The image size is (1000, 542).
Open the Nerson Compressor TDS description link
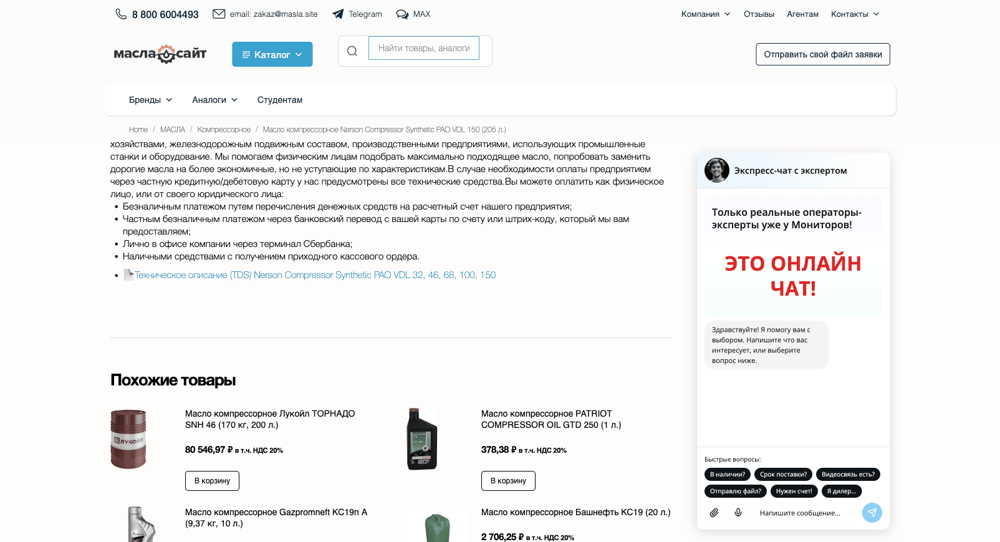point(315,275)
